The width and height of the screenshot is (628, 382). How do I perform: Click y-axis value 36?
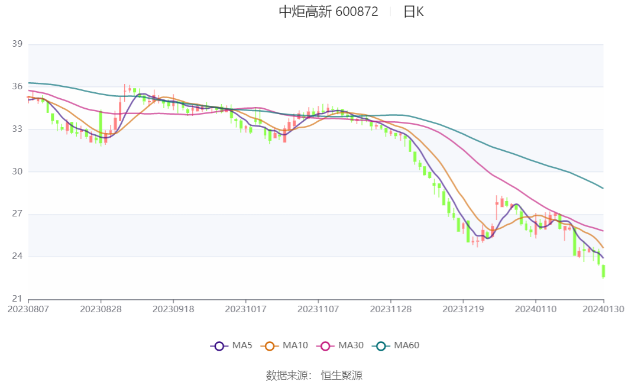coord(17,86)
